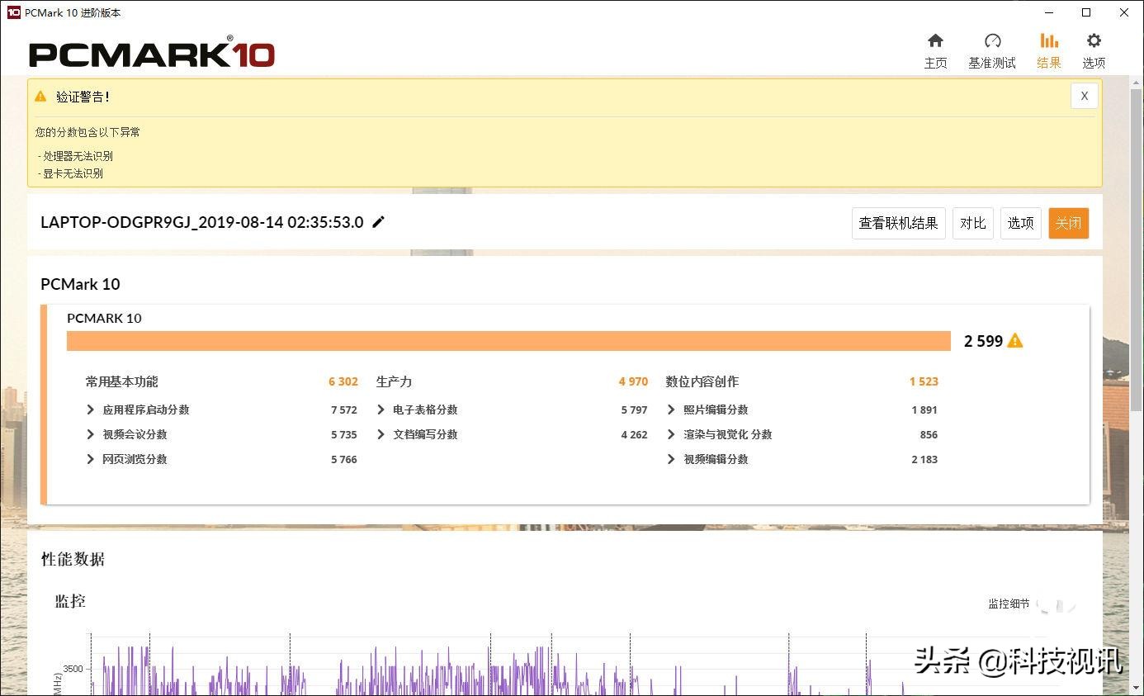Viewport: 1144px width, 696px height.
Task: Maximize the PCMark 10 window
Action: tap(1087, 12)
